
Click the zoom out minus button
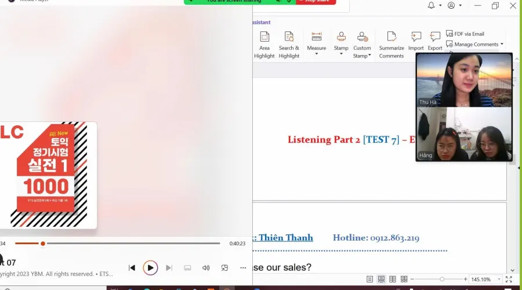(412, 280)
